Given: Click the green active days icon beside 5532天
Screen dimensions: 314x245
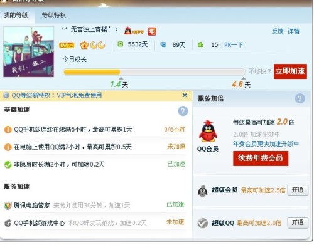Looking at the screenshot, I should pos(120,44).
